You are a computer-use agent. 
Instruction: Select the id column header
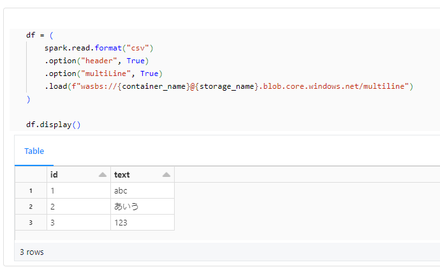78,174
